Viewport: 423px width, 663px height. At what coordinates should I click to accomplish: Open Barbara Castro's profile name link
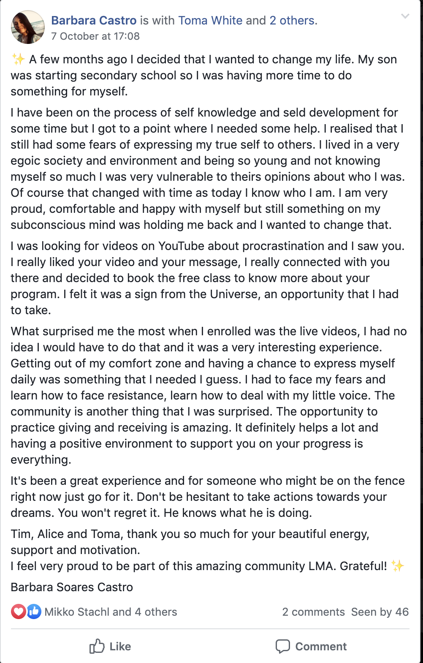point(94,20)
